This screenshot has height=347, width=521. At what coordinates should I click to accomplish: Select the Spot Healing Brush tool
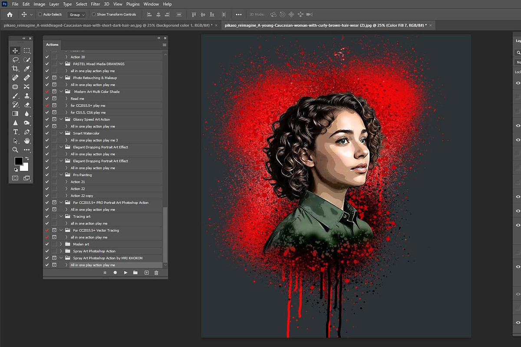tap(15, 78)
